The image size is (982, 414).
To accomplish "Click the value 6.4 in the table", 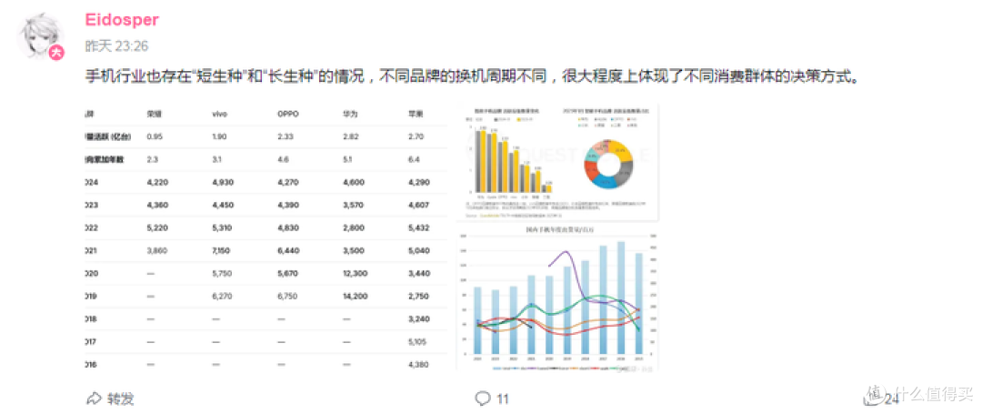I will 414,160.
